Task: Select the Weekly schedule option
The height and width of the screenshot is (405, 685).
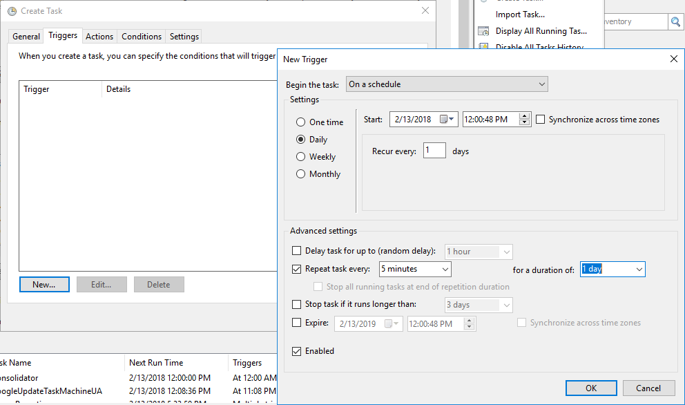Action: coord(300,157)
